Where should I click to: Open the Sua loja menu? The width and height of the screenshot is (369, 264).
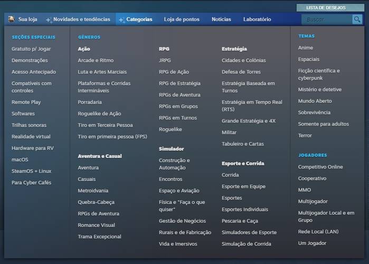pyautogui.click(x=27, y=20)
